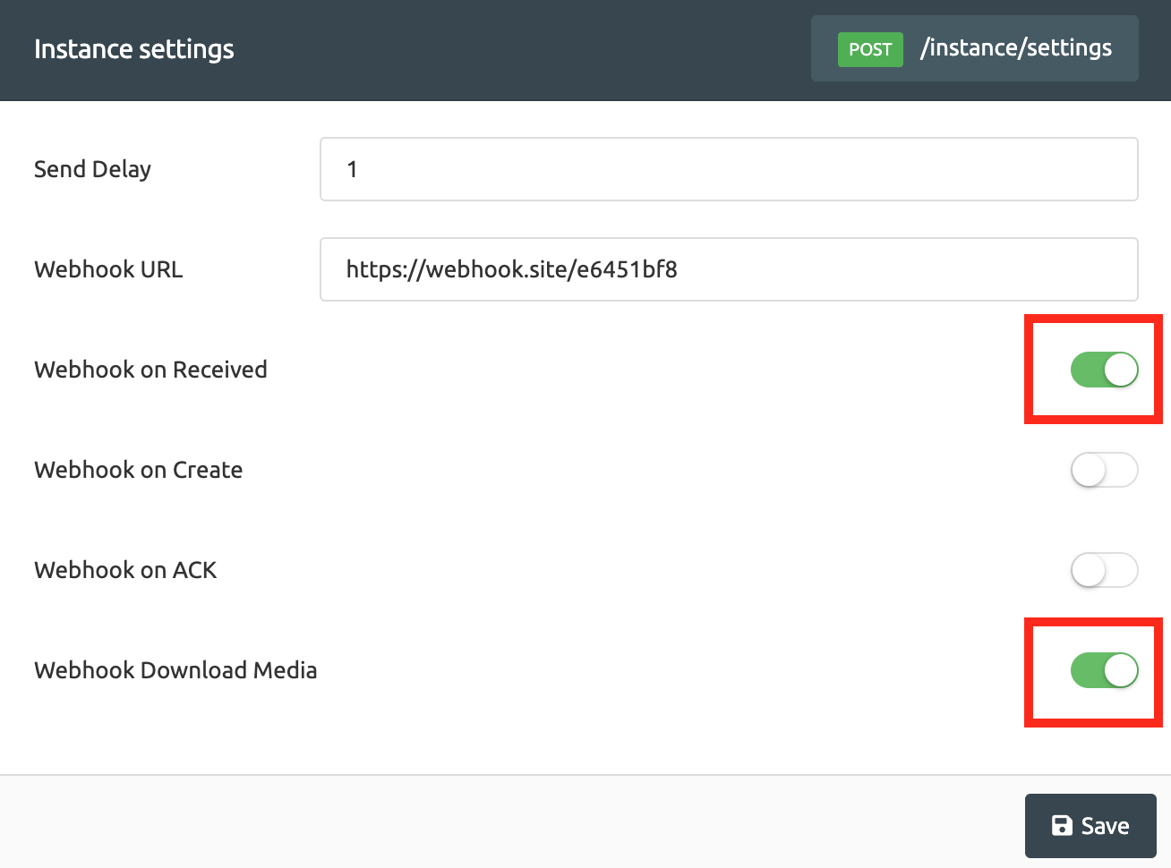This screenshot has height=868, width=1171.
Task: Click the Webhook on ACK label
Action: (125, 570)
